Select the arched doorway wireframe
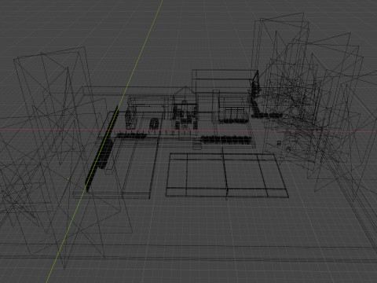This screenshot has height=283, width=377. click(x=154, y=123)
